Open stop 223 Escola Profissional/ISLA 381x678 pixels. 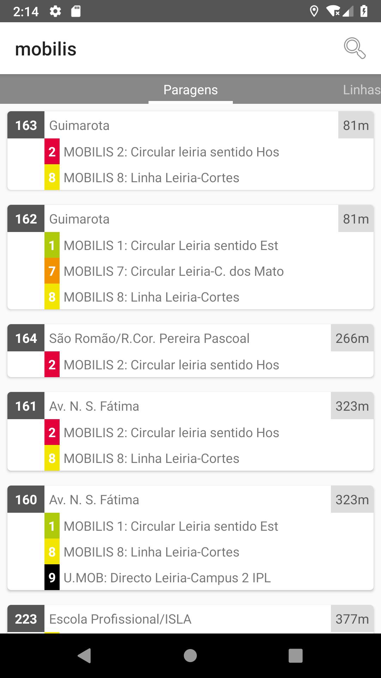[x=190, y=619]
